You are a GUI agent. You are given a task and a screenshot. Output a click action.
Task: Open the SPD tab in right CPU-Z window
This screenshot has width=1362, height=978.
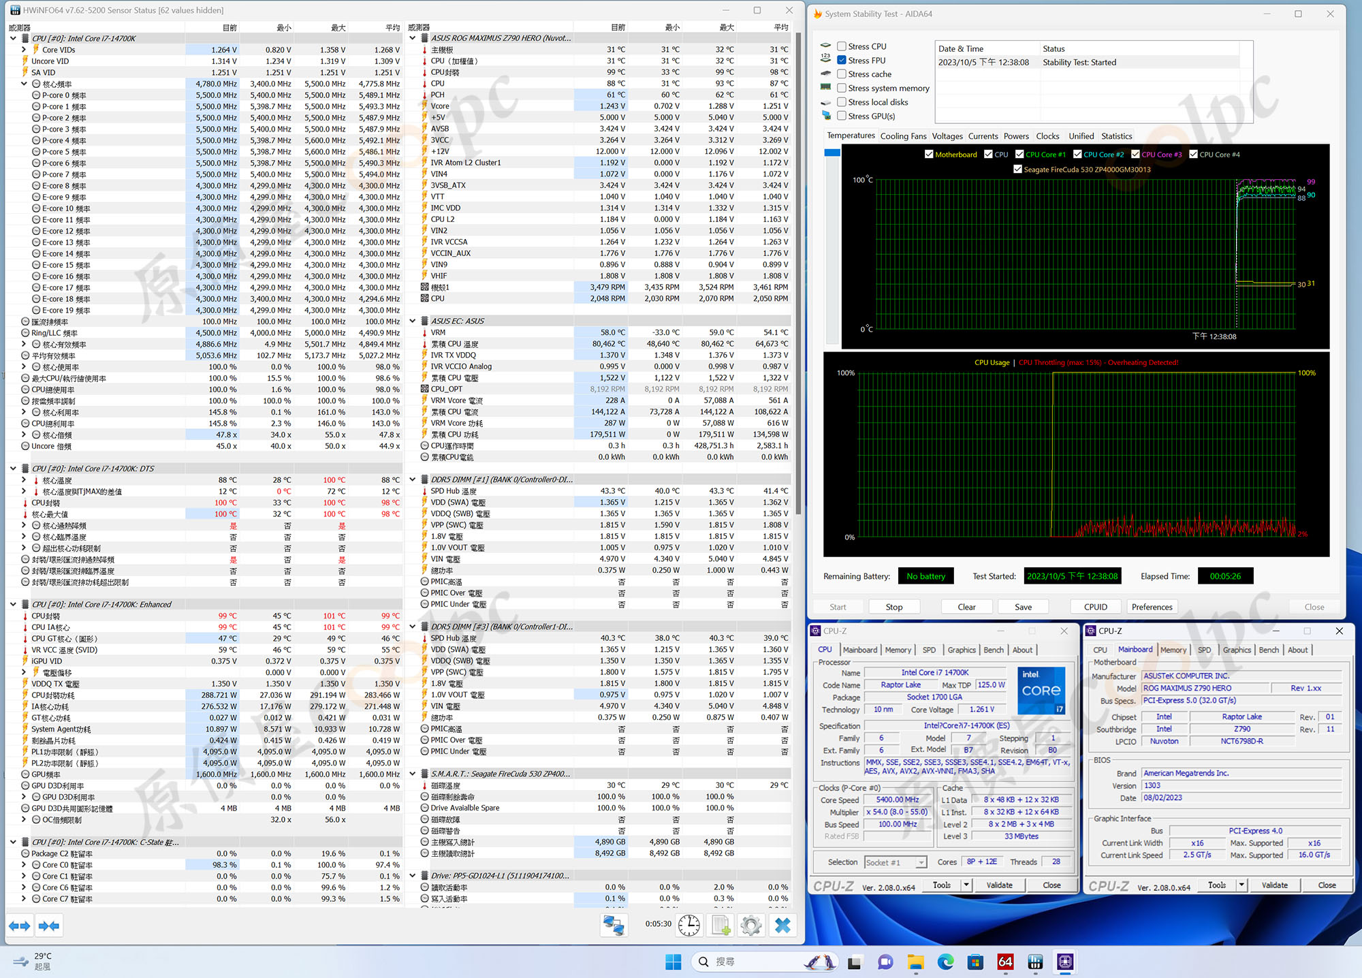click(x=1204, y=650)
